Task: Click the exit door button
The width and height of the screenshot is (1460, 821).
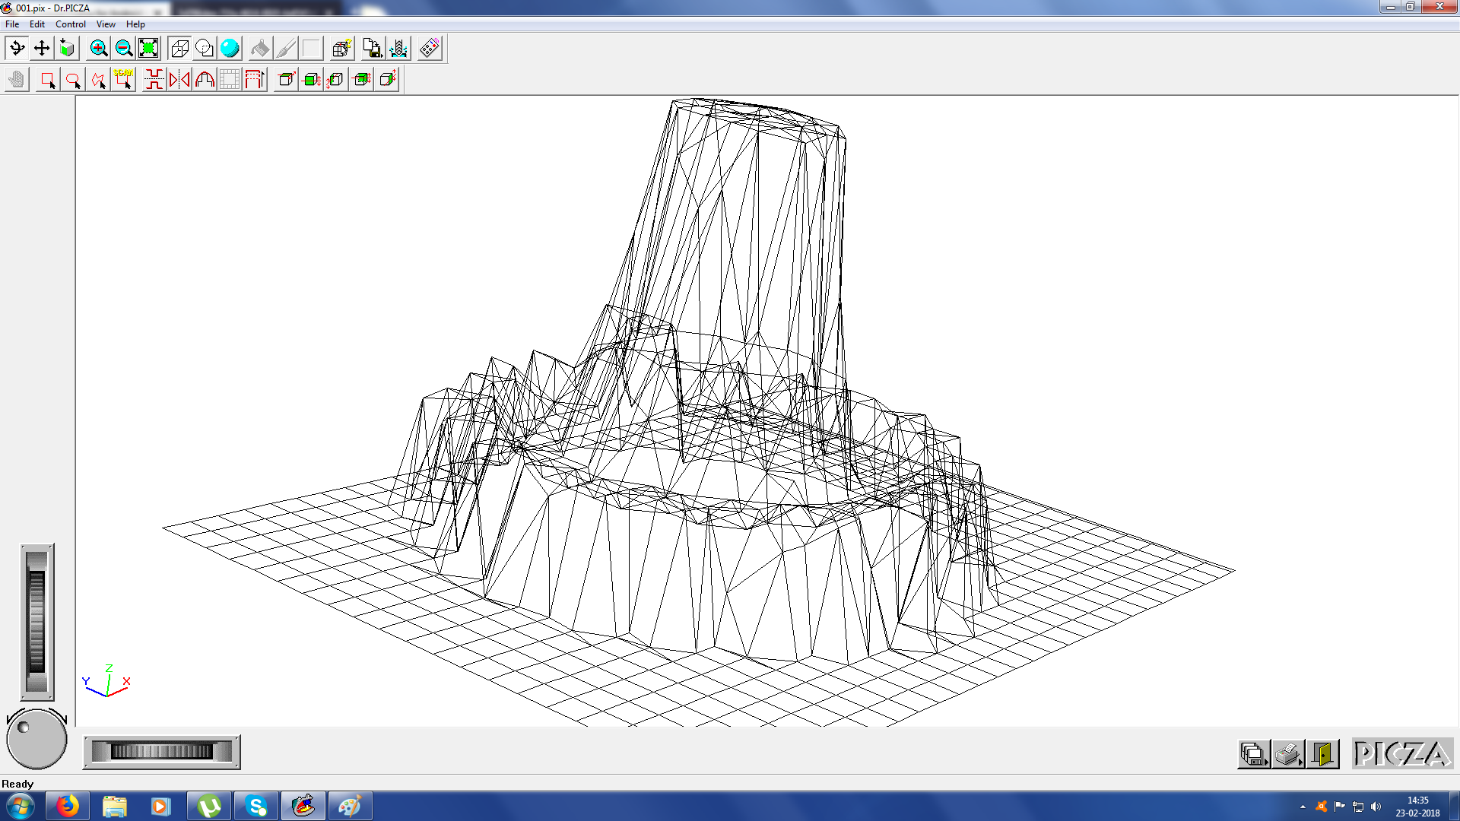Action: 1323,754
